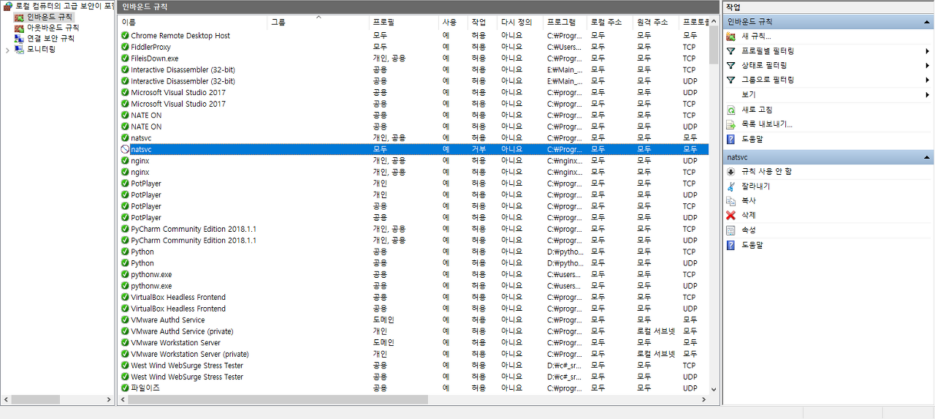Viewport: 935px width, 419px height.
Task: Sort by the 프로필 column header
Action: 404,23
